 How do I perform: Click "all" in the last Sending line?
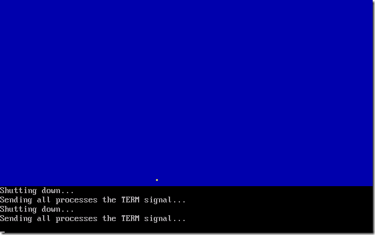pyautogui.click(x=44, y=218)
